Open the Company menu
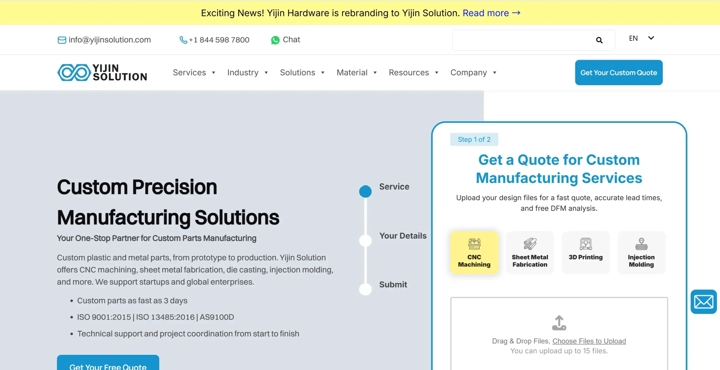This screenshot has height=370, width=720. (x=474, y=72)
